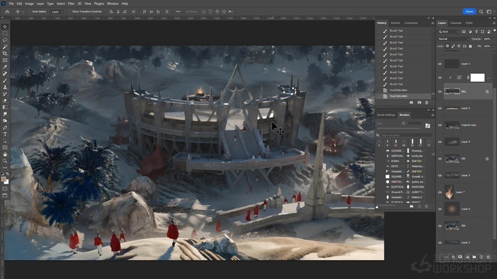Viewport: 497px width, 279px height.
Task: Adjust the brush thumbnail size slider
Action: coord(377,207)
